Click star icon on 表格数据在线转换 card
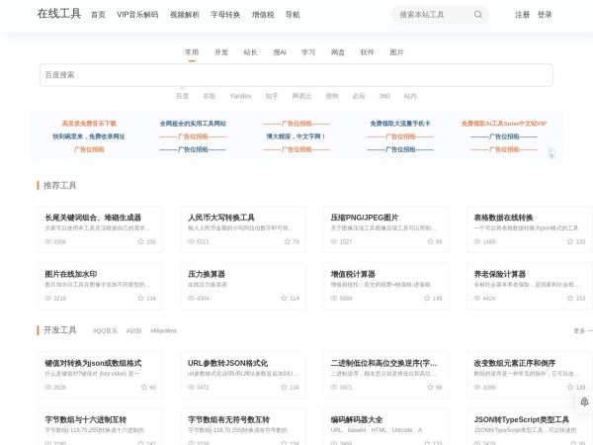 568,241
